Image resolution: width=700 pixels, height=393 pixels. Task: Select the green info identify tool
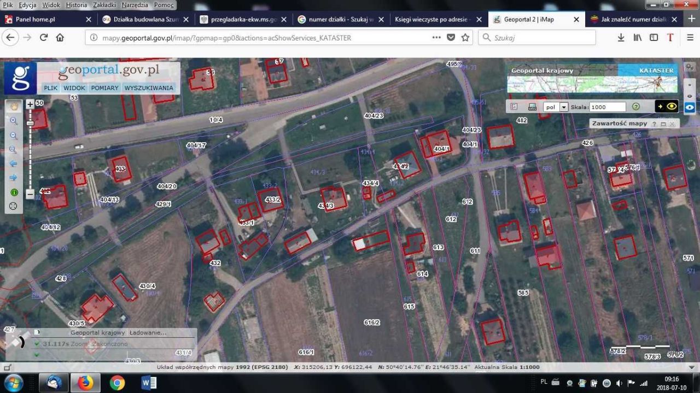14,192
